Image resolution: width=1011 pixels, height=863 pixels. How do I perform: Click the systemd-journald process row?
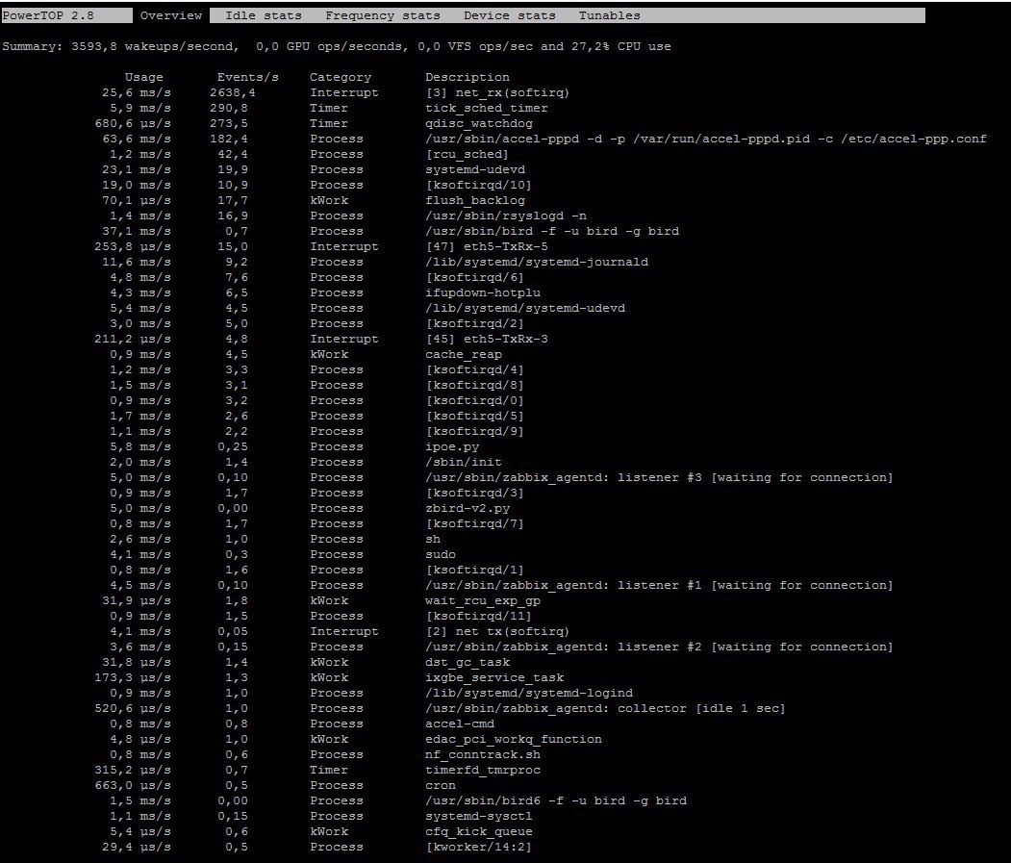(x=374, y=262)
